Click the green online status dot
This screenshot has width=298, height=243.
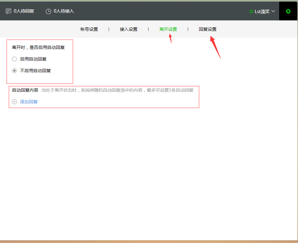tap(251, 11)
